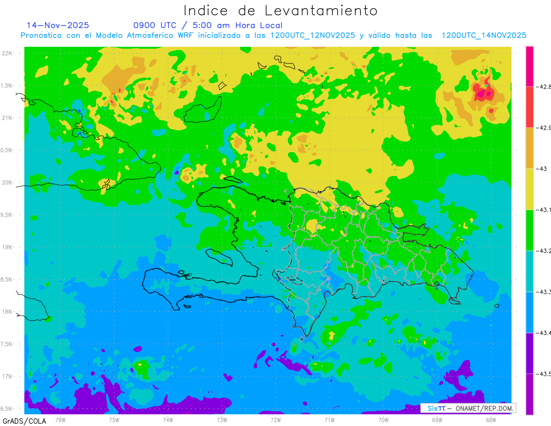Viewport: 551px width, 426px height.
Task: Click the legend value '-42.8'
Action: (544, 86)
